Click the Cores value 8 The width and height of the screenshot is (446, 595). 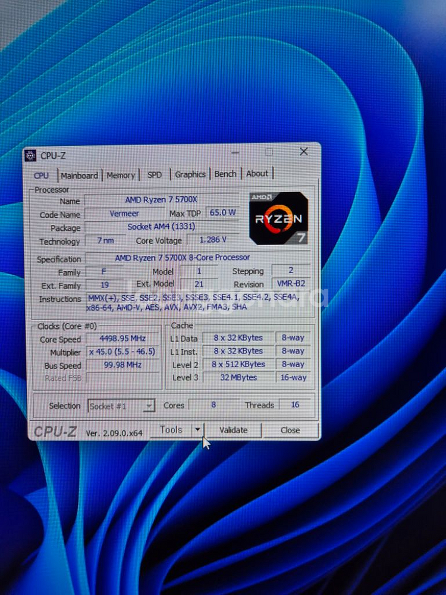coord(213,405)
